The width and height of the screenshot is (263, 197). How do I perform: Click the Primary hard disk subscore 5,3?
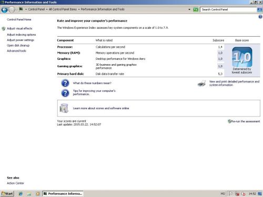[x=220, y=74]
